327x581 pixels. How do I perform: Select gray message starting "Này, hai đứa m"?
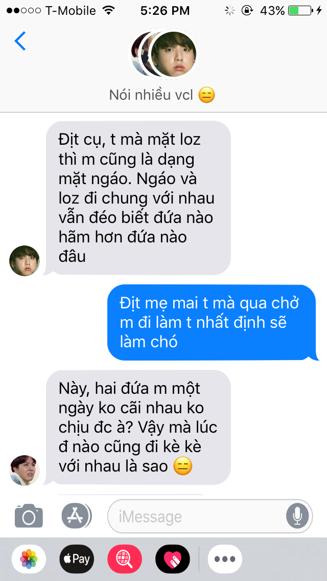[x=137, y=427]
